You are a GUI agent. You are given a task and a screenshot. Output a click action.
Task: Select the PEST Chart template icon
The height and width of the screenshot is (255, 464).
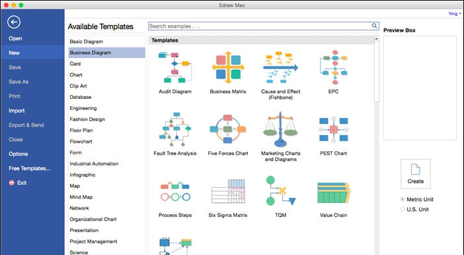pyautogui.click(x=334, y=129)
